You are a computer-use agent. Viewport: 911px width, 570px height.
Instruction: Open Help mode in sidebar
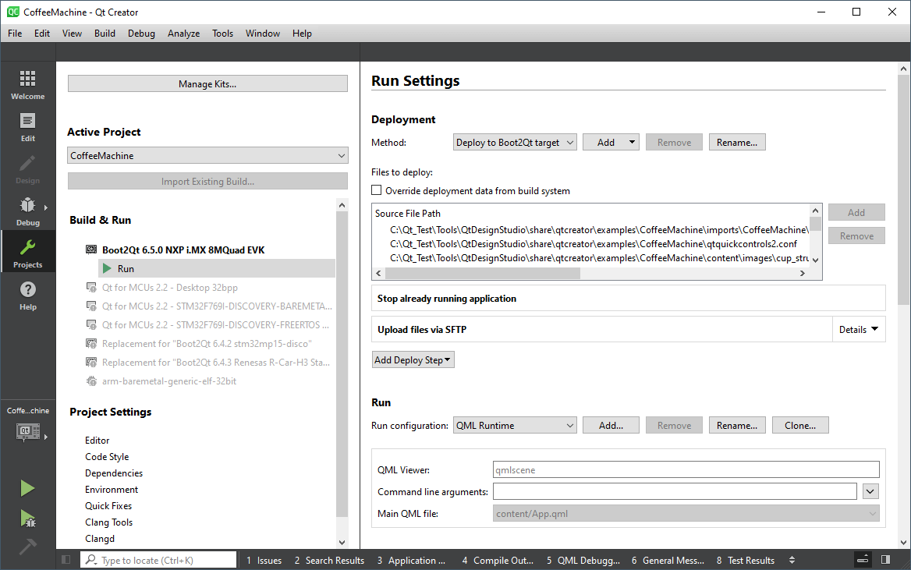27,296
